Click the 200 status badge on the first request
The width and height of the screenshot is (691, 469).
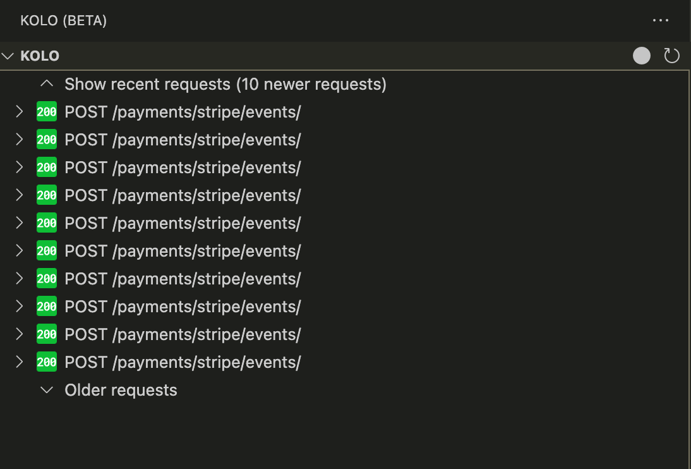coord(47,112)
